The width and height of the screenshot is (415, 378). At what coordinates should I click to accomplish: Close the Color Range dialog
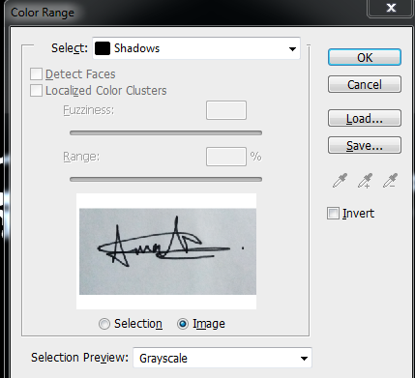click(391, 8)
